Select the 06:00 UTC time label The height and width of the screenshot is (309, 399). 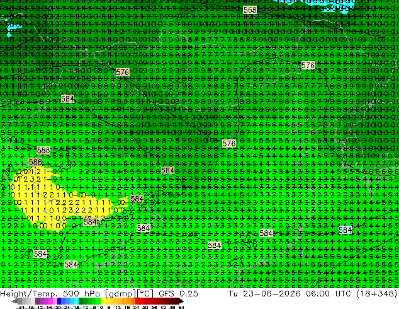click(329, 293)
